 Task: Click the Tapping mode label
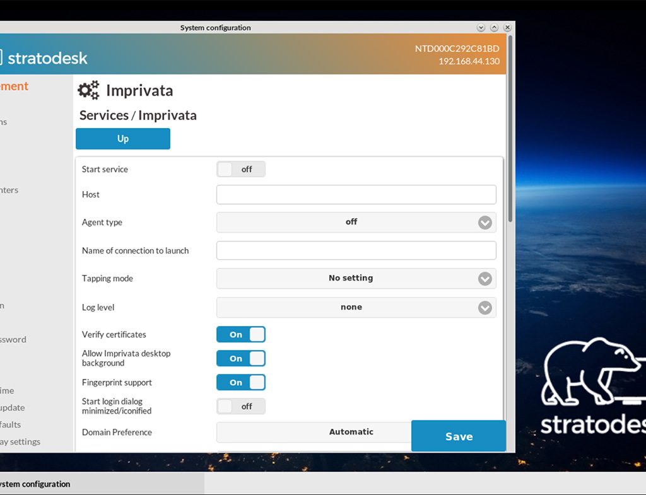[x=107, y=278]
